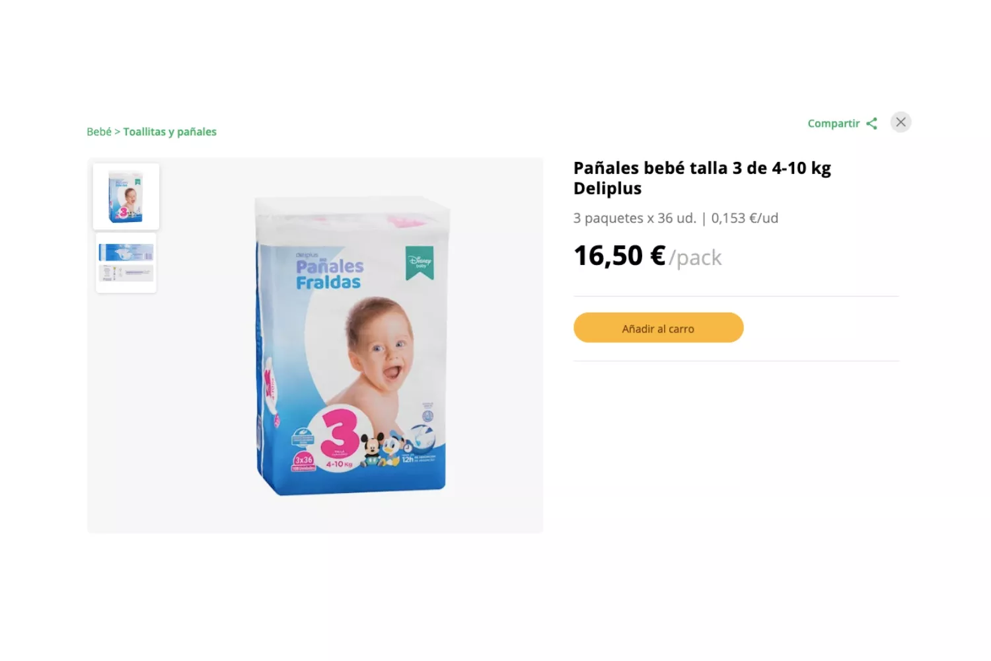
Task: Click the Compartir link
Action: click(834, 124)
